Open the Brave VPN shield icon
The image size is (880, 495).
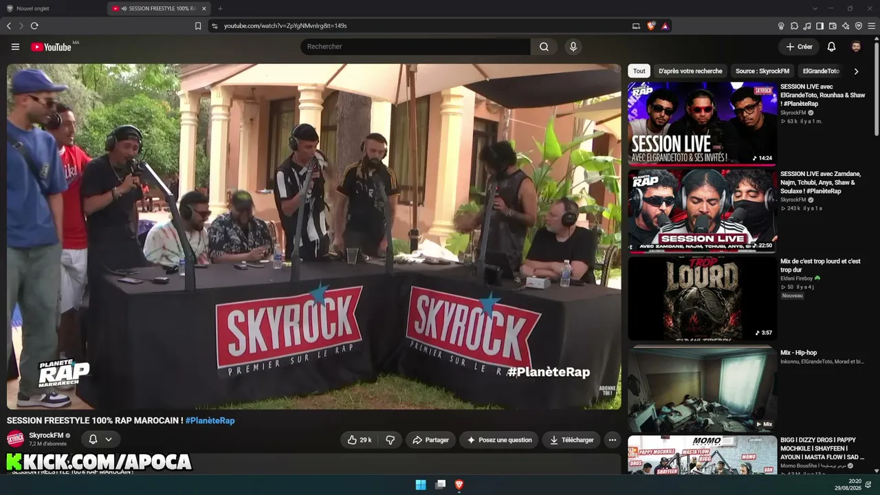859,26
